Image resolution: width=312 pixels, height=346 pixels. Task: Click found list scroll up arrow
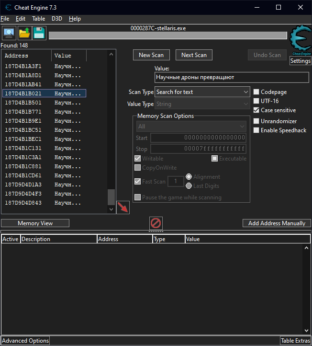(x=111, y=54)
